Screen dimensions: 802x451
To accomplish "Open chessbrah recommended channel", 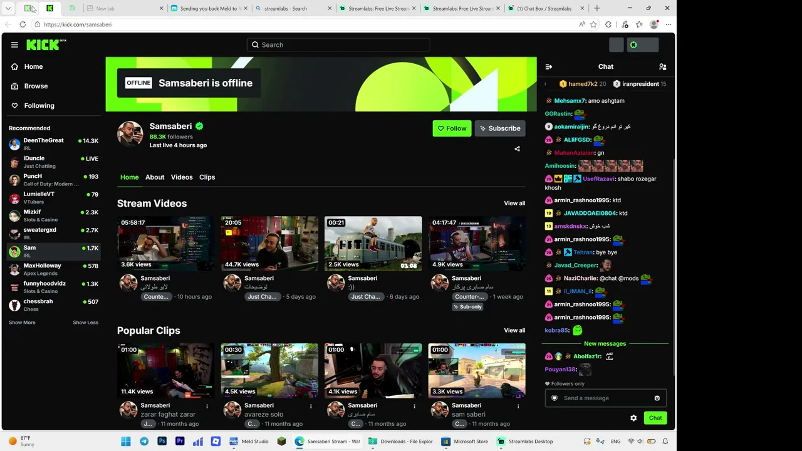I will coord(54,305).
